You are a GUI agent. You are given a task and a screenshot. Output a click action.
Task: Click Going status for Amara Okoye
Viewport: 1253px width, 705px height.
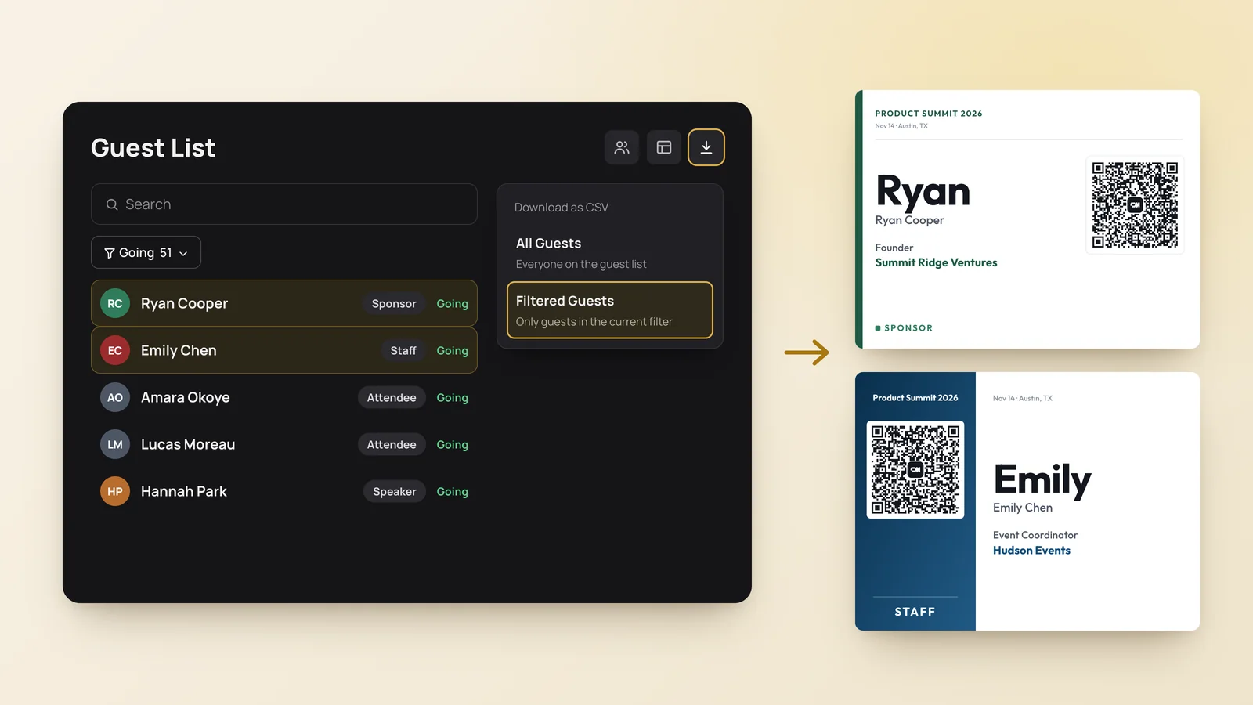(452, 398)
